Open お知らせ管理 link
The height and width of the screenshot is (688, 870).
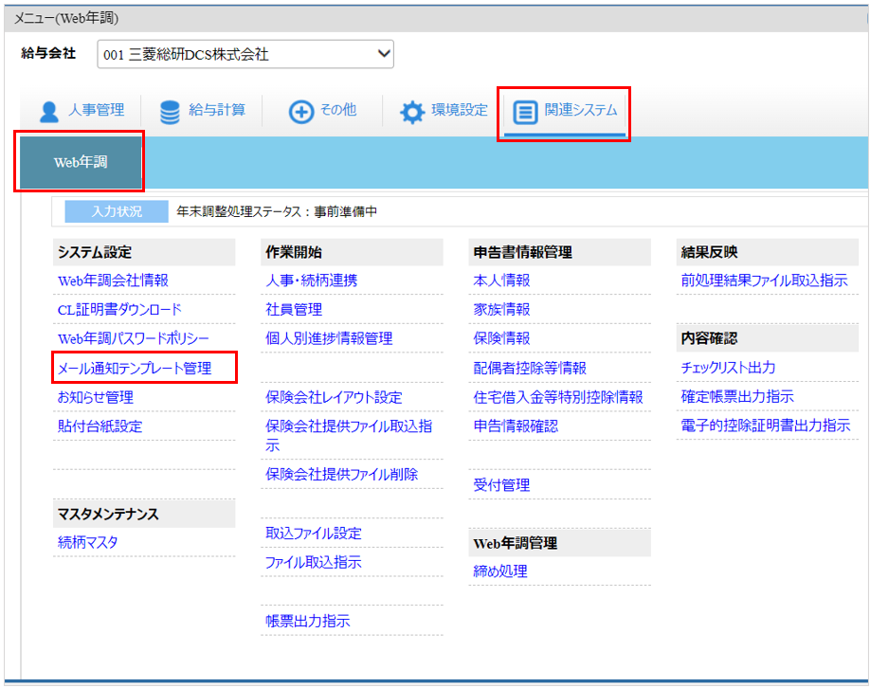[96, 397]
